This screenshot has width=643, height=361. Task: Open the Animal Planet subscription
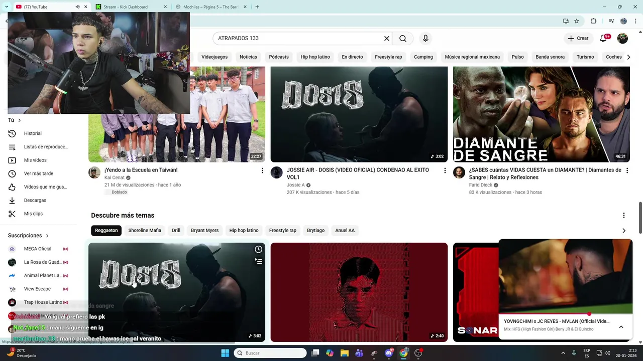tap(38, 275)
